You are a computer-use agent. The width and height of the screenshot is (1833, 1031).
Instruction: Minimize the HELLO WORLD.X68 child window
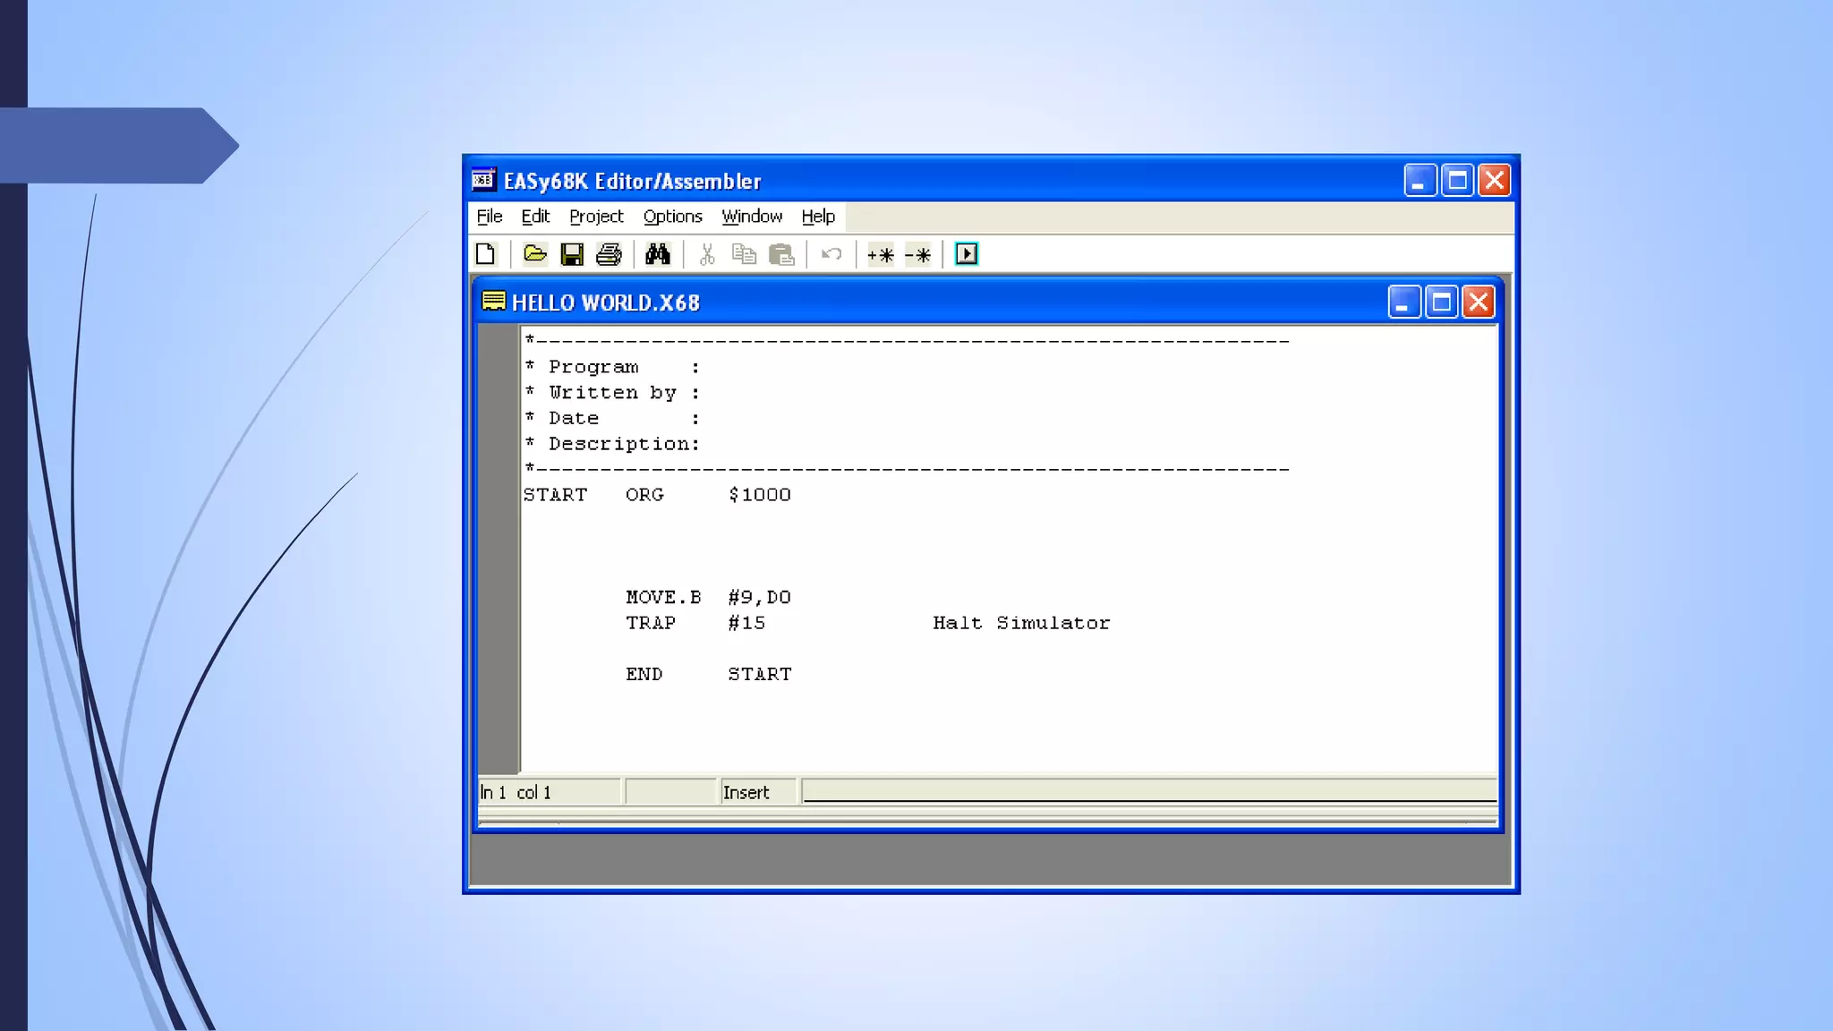1403,302
